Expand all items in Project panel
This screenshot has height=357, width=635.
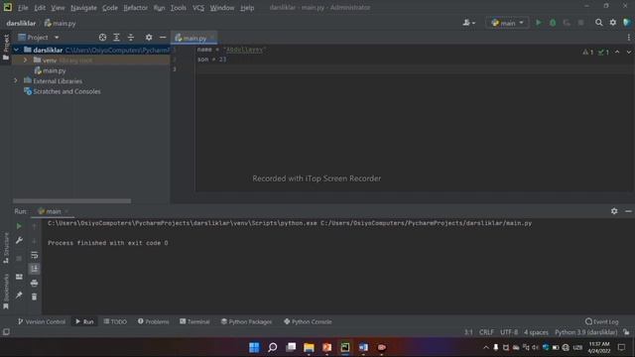tap(117, 38)
